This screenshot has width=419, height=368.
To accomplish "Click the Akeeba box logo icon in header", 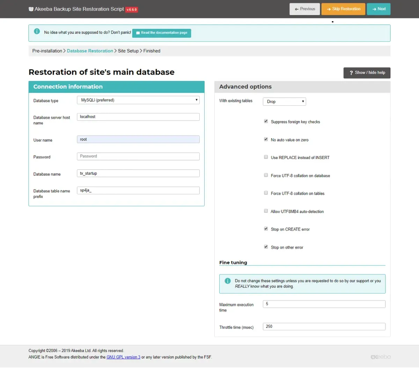I will (31, 9).
